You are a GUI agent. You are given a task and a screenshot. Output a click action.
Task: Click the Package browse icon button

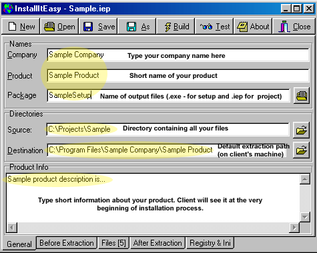tap(302, 95)
